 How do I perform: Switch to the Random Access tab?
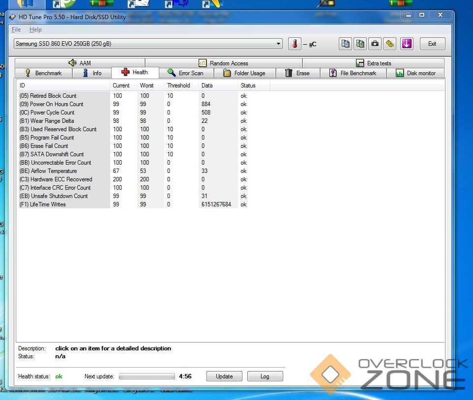pos(224,63)
